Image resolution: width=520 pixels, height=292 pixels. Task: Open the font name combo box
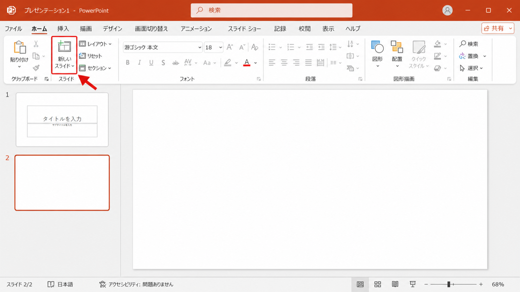[x=162, y=47]
